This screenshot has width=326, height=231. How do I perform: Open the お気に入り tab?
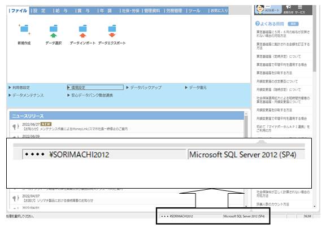(219, 11)
